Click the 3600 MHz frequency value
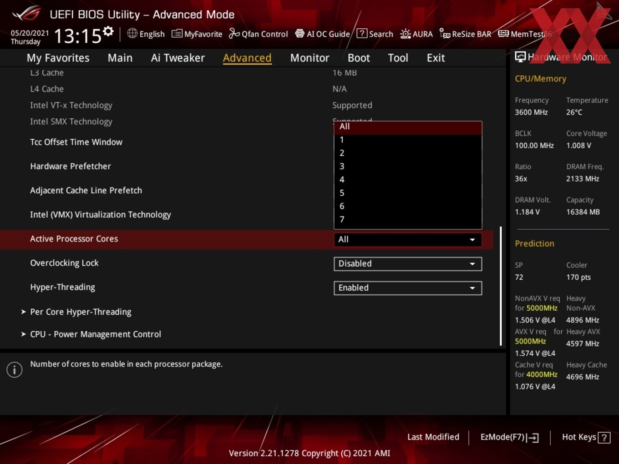Screen dimensions: 619x464 pos(531,112)
